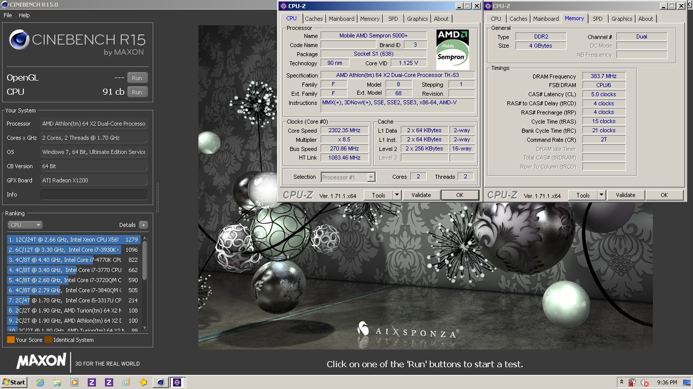
Task: Show hidden tray icons chevron
Action: [621, 382]
